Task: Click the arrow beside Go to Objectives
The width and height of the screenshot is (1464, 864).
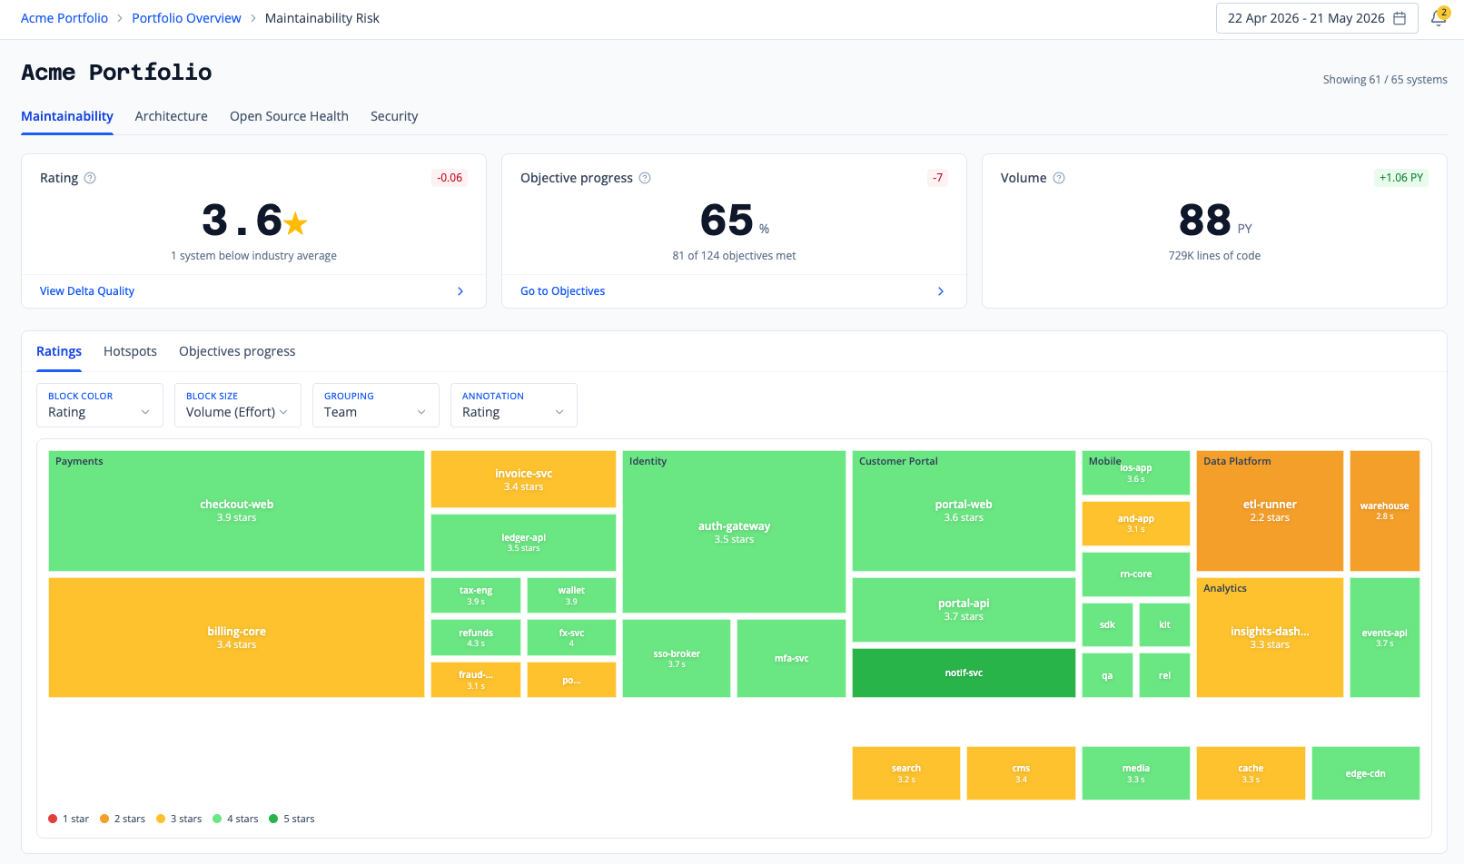Action: (941, 291)
